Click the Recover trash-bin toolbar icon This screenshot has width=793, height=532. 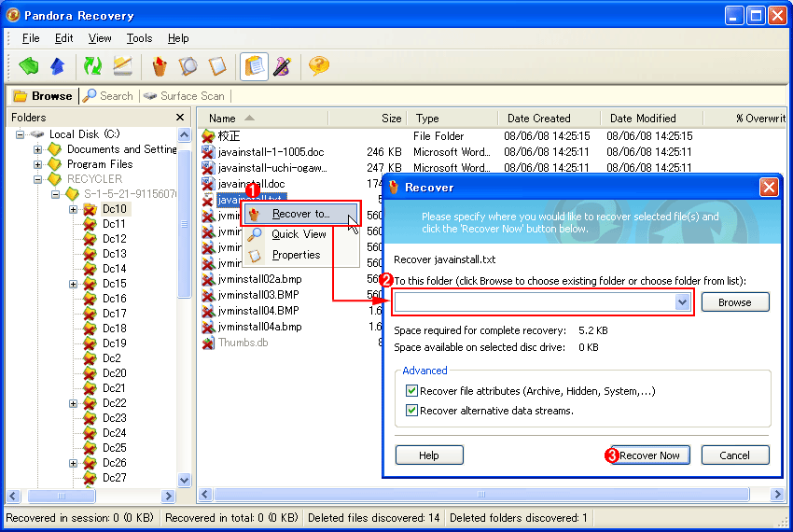tap(160, 66)
